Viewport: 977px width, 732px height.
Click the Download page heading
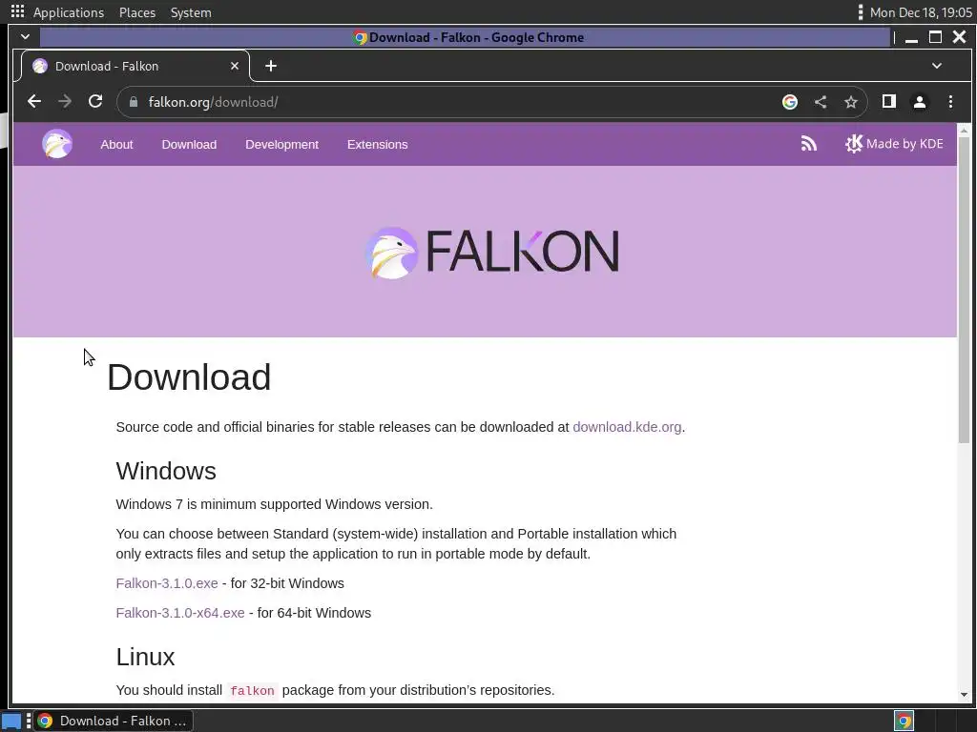pyautogui.click(x=189, y=377)
